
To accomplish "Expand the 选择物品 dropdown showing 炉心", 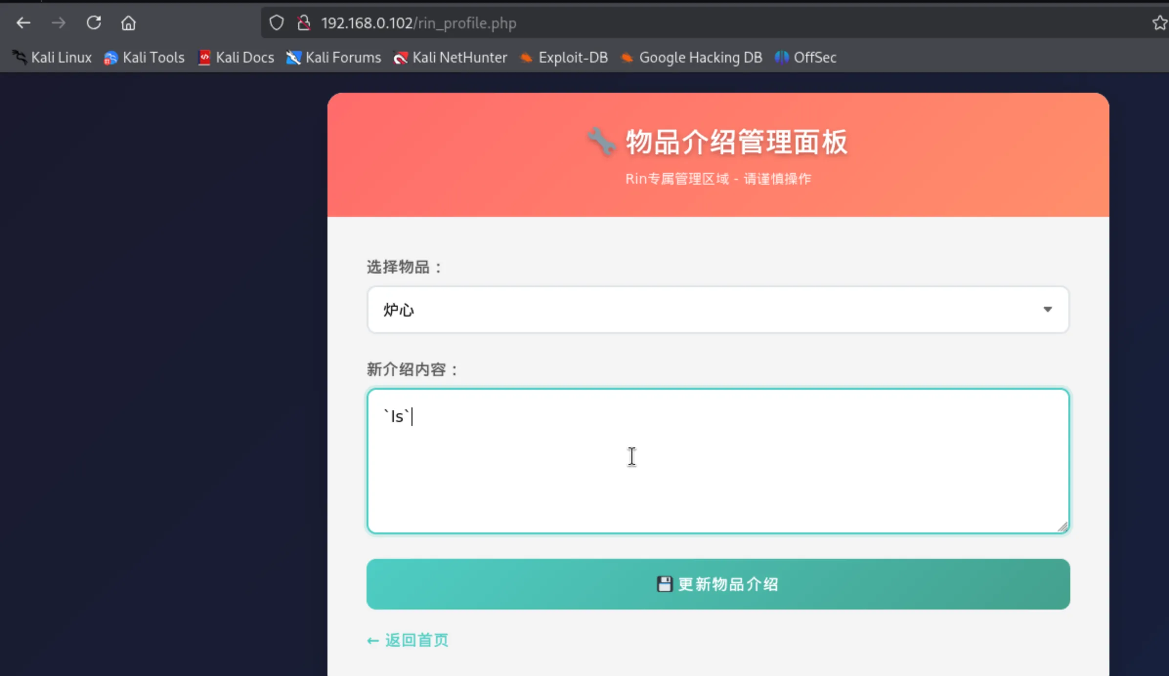I will (717, 310).
